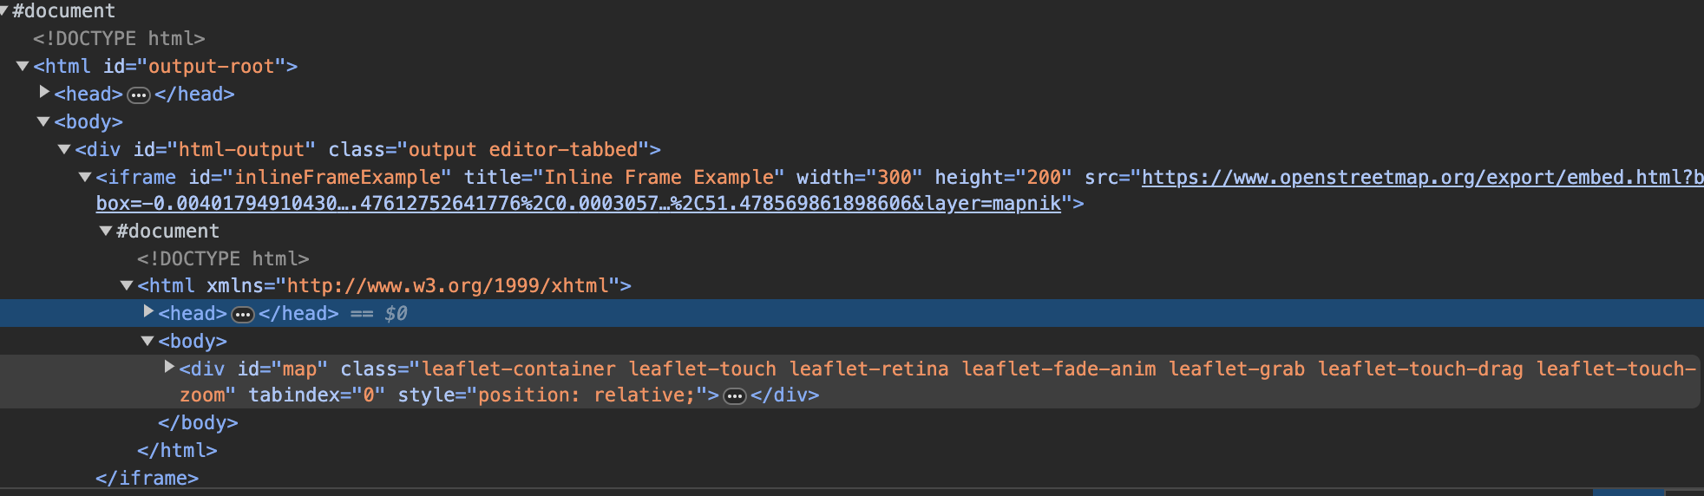Select the iframe width value "300"
This screenshot has width=1704, height=496.
895,178
